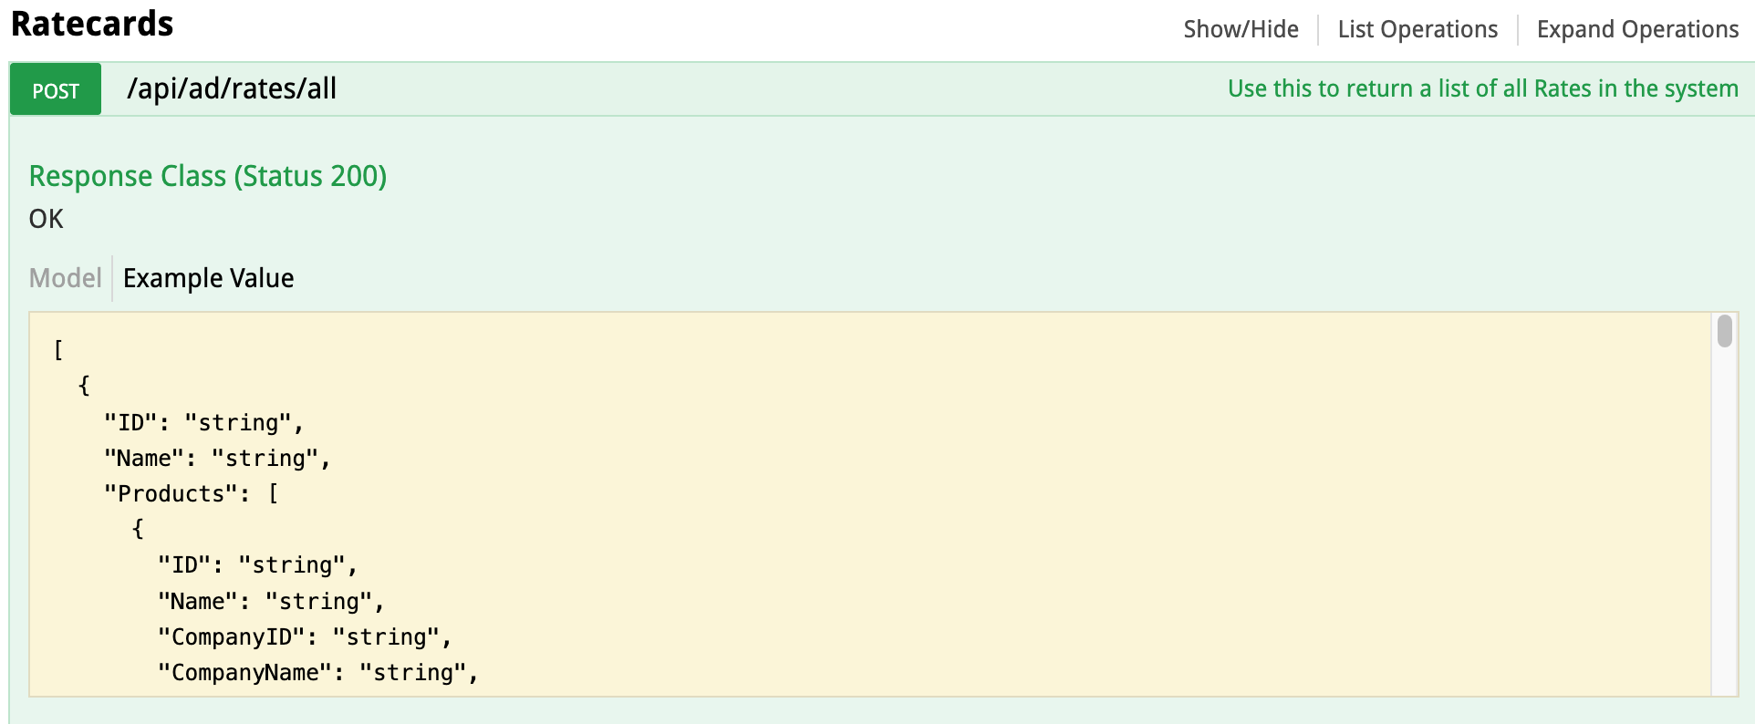Click the green POST method badge

(56, 89)
